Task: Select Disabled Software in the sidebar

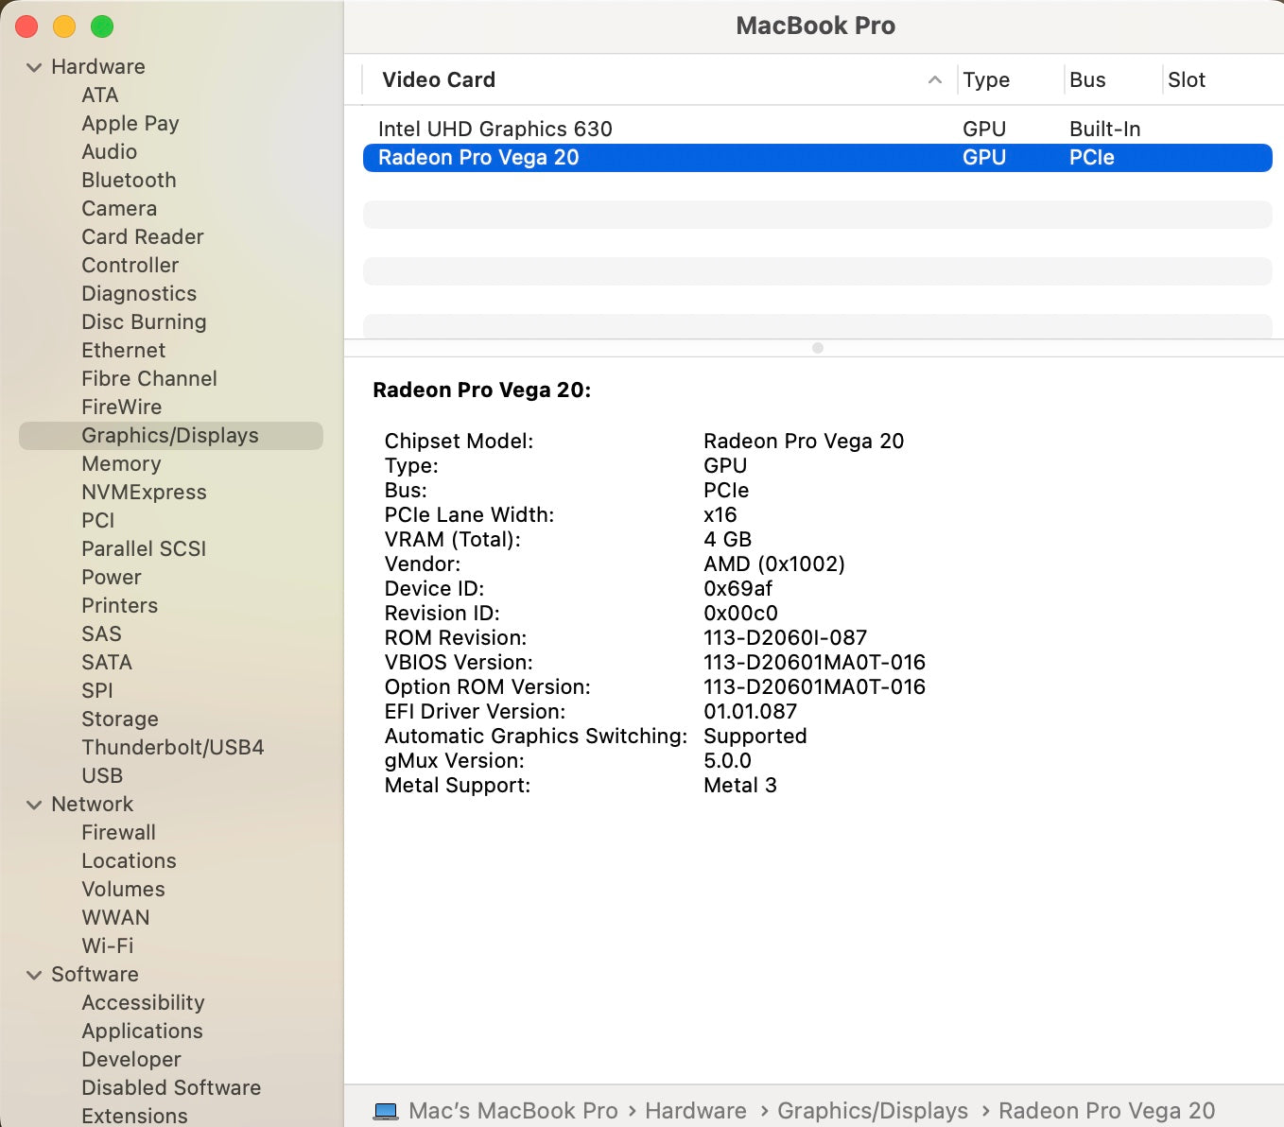Action: pyautogui.click(x=171, y=1087)
